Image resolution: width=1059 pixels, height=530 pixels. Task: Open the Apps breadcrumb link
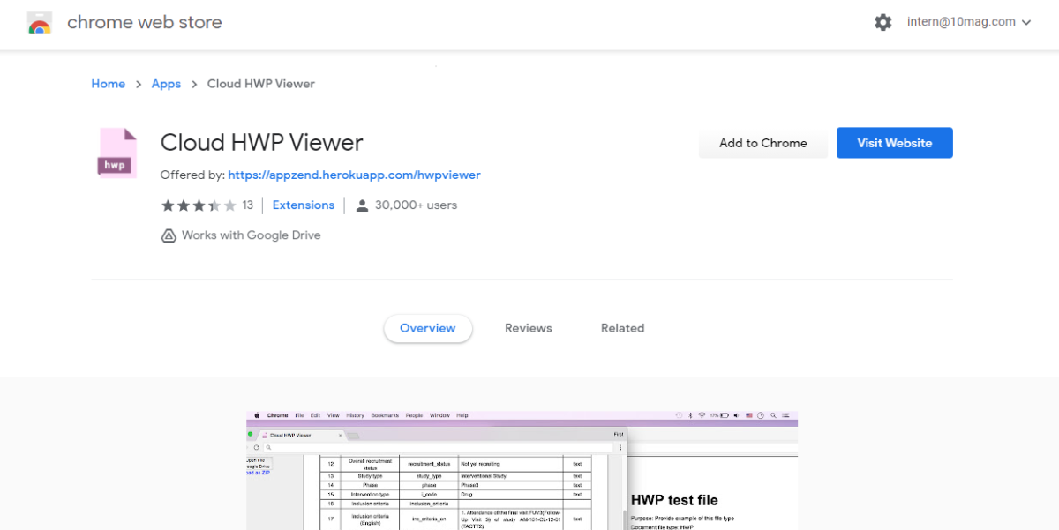(166, 84)
